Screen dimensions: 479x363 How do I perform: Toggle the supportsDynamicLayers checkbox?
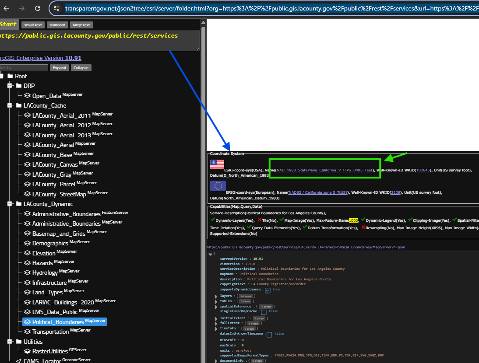pos(268,290)
